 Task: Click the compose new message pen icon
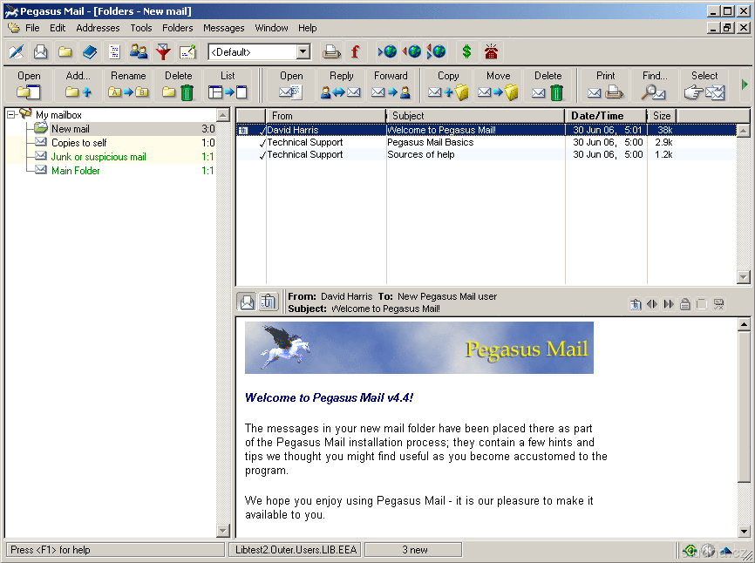pyautogui.click(x=16, y=52)
